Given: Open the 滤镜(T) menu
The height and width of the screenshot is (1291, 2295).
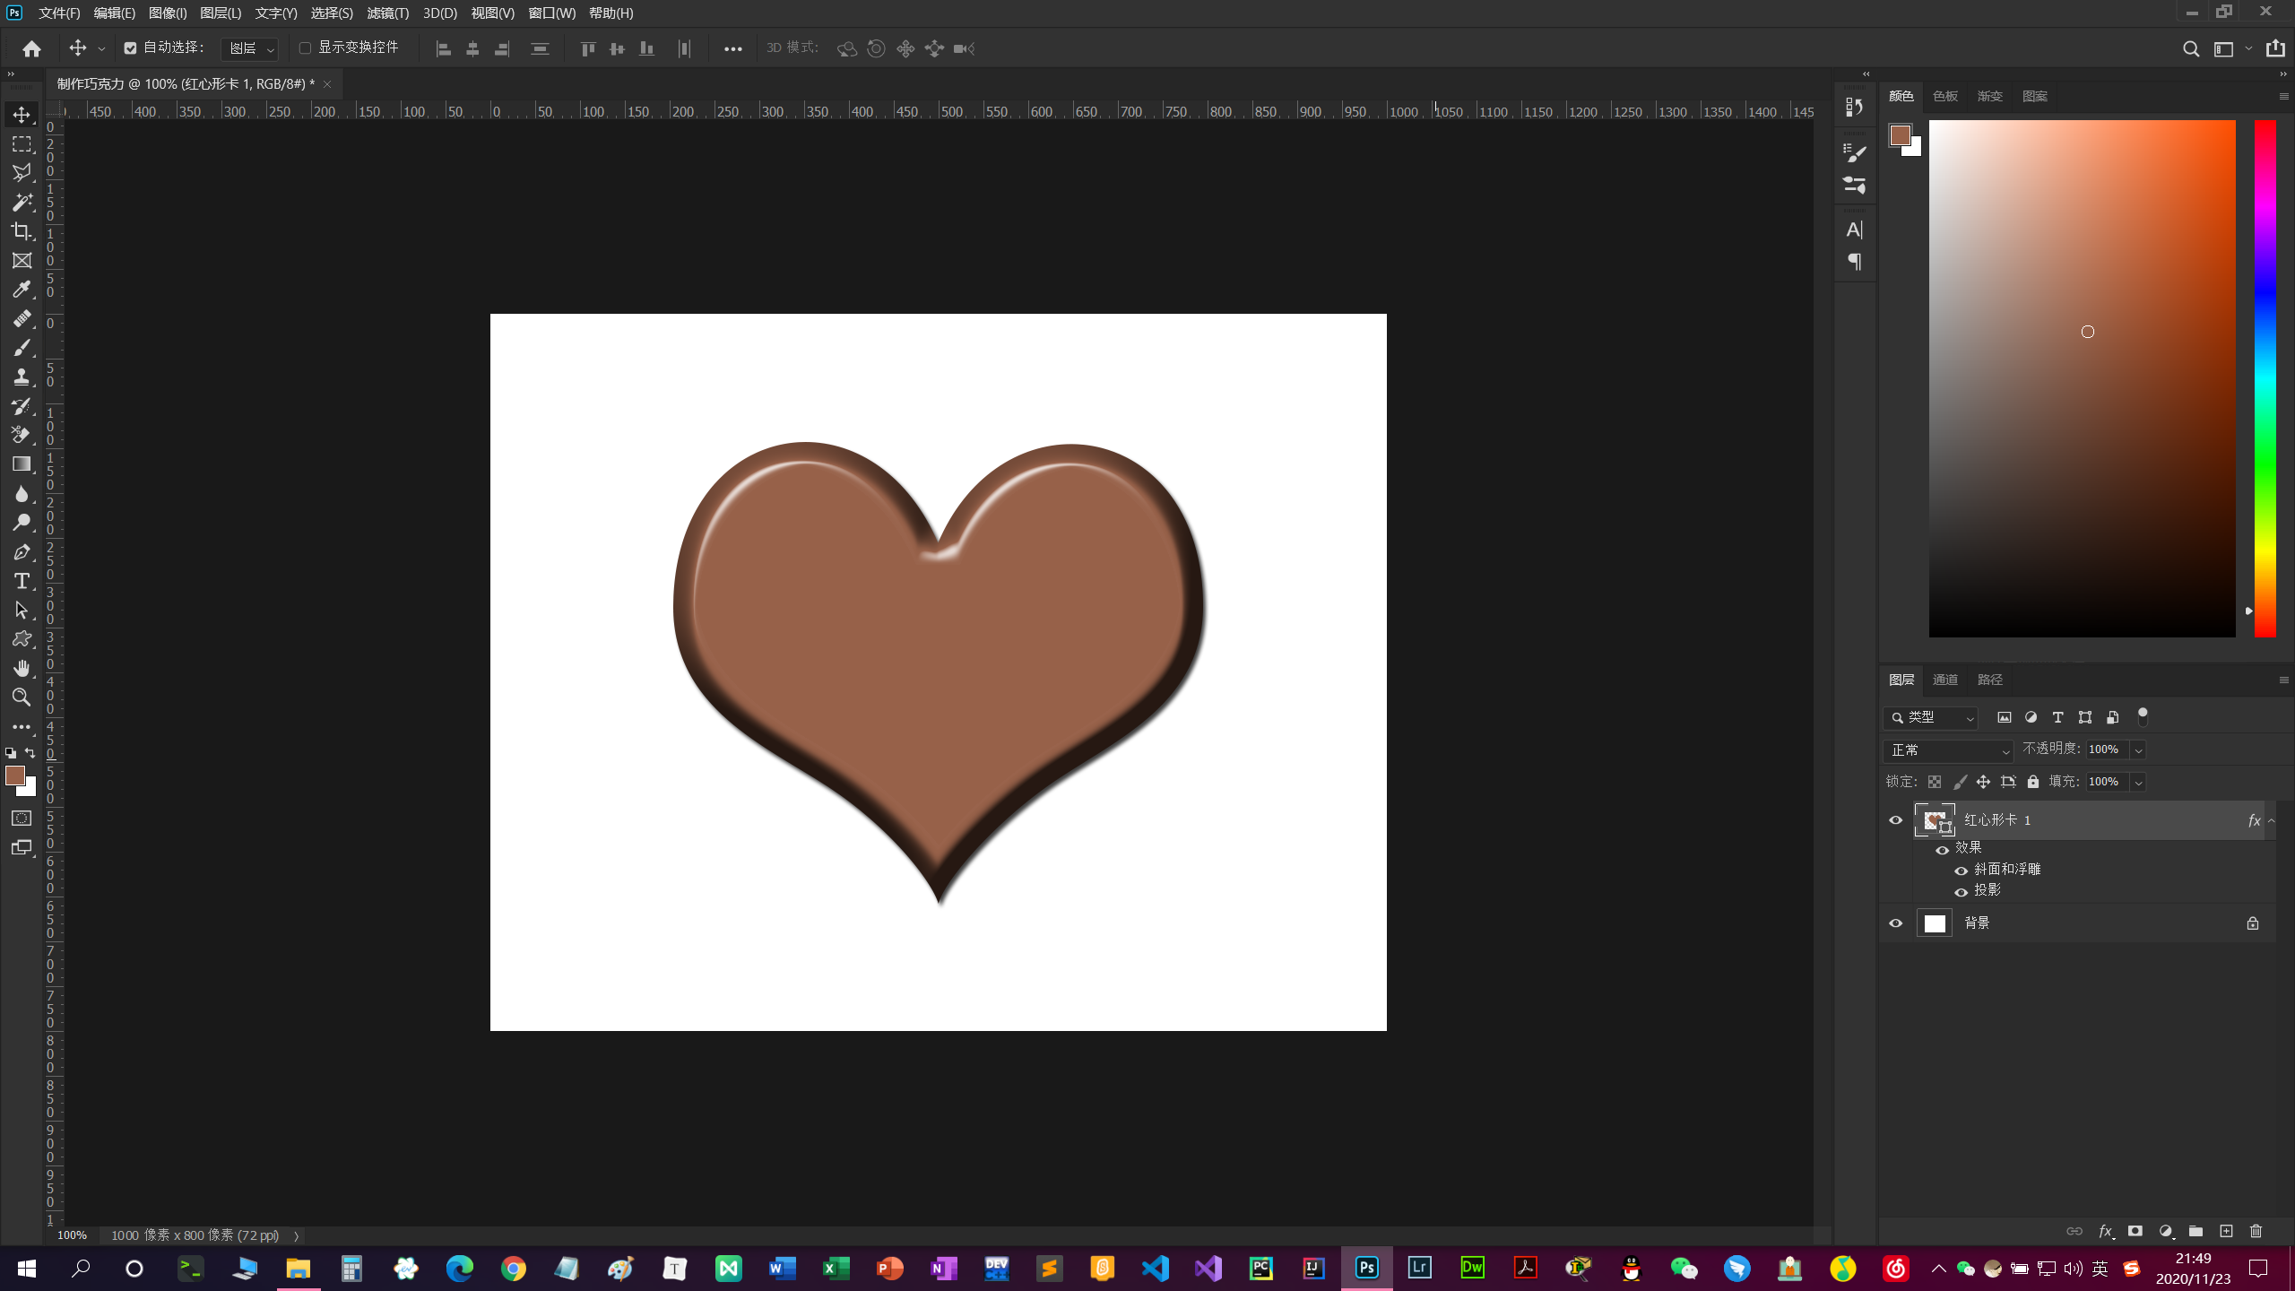Looking at the screenshot, I should pyautogui.click(x=387, y=13).
